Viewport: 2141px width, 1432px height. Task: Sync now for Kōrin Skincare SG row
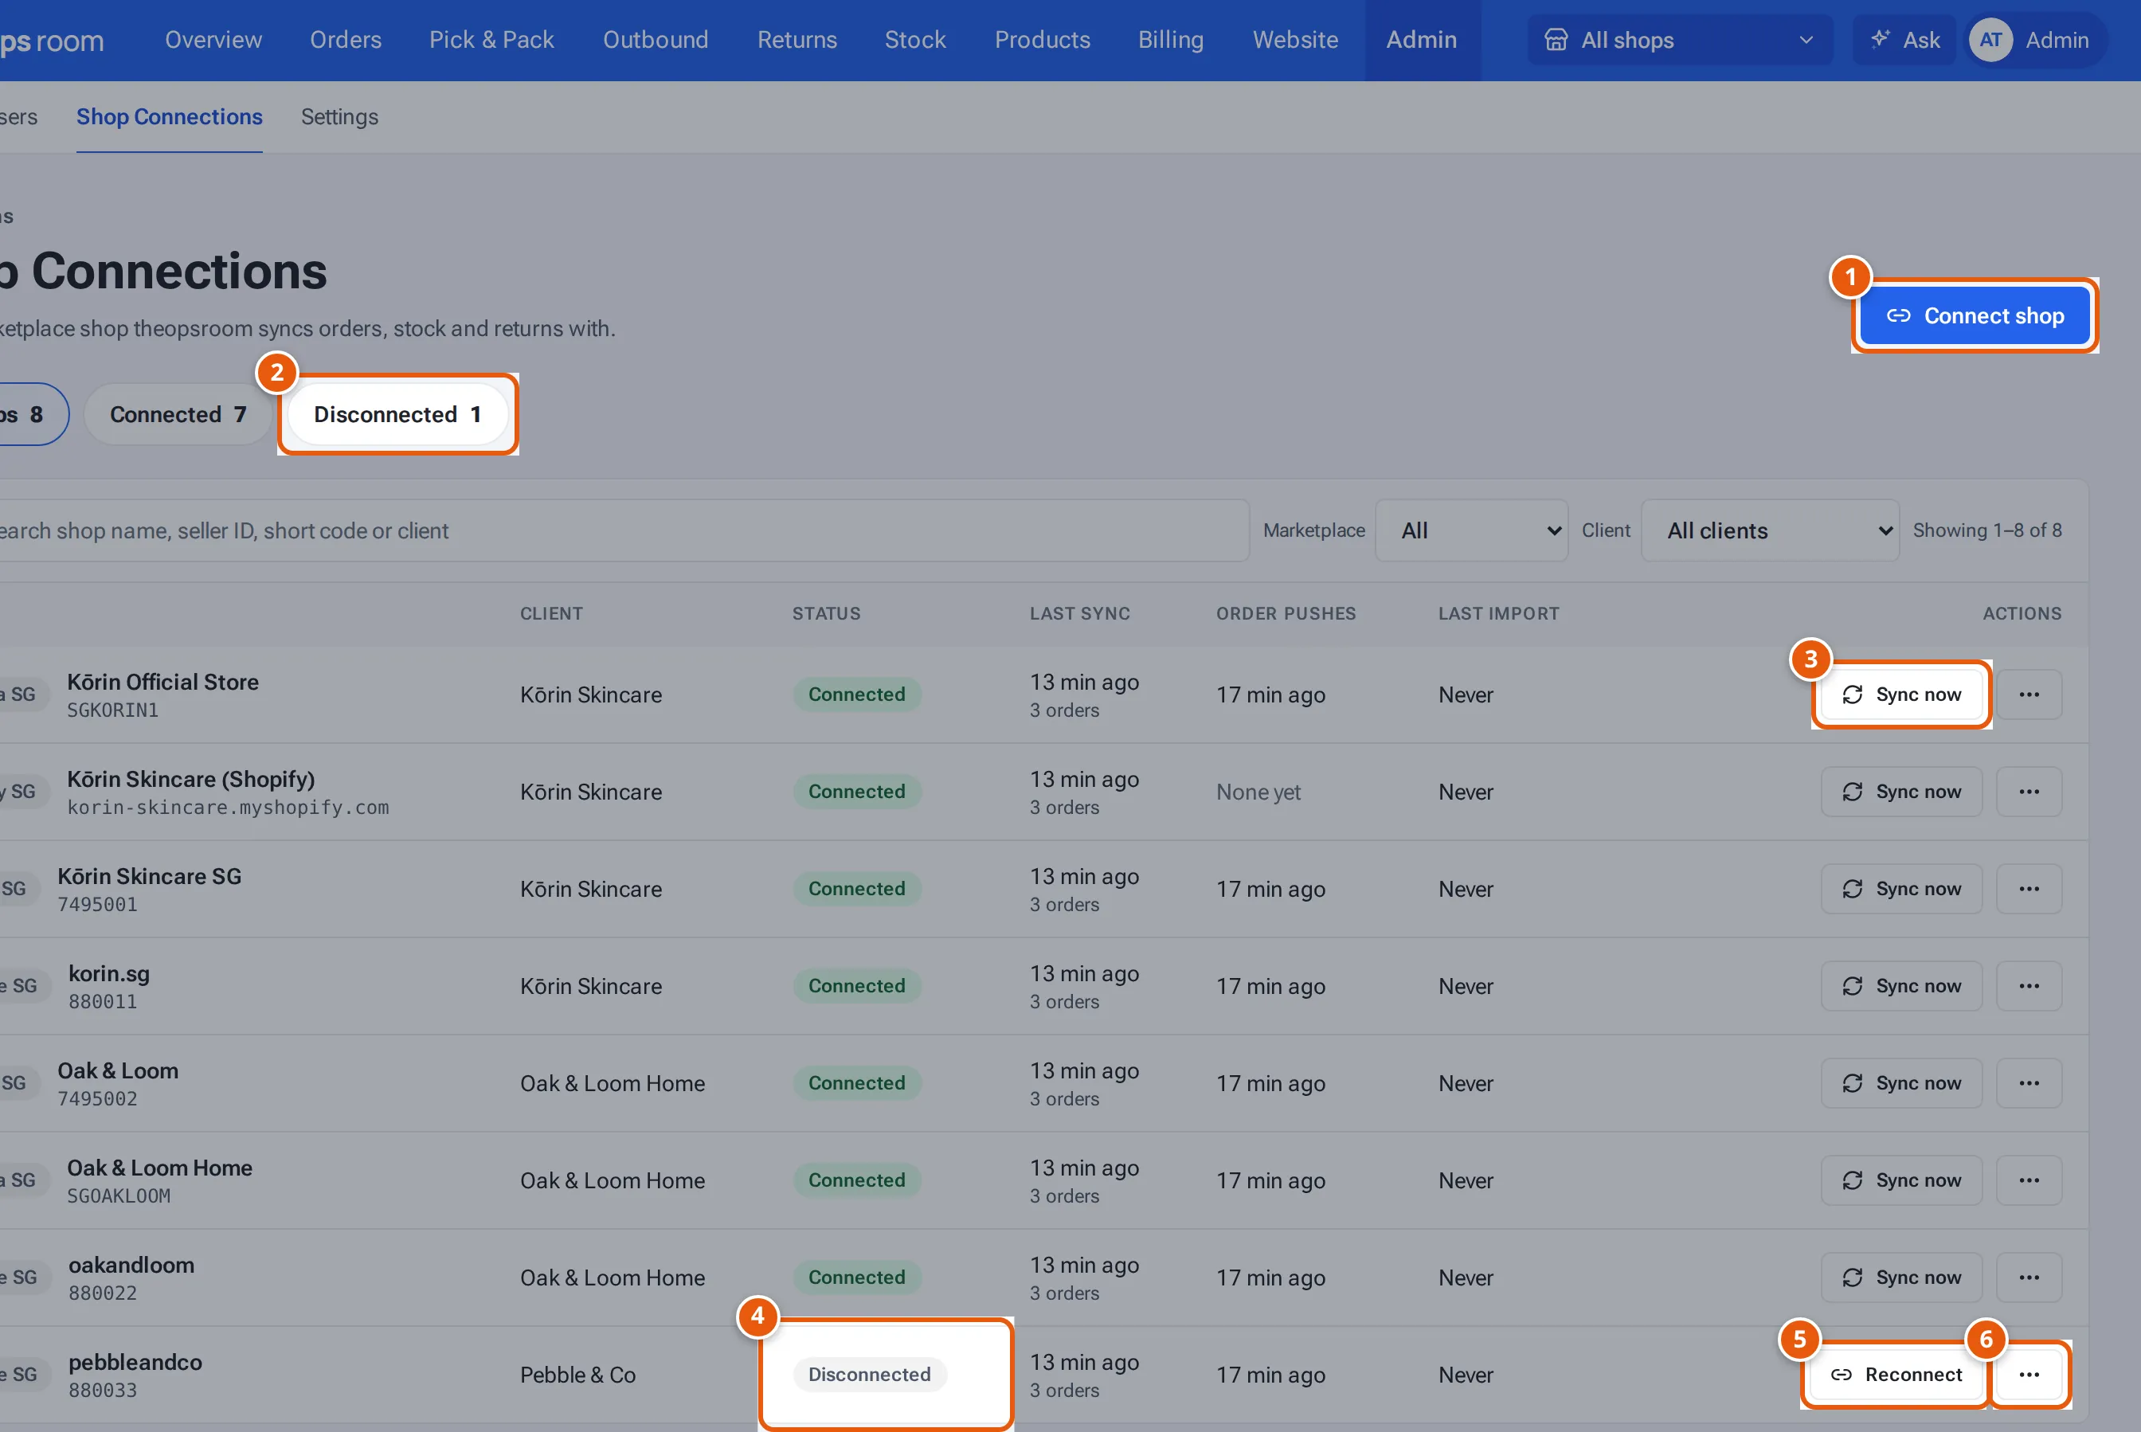tap(1900, 890)
